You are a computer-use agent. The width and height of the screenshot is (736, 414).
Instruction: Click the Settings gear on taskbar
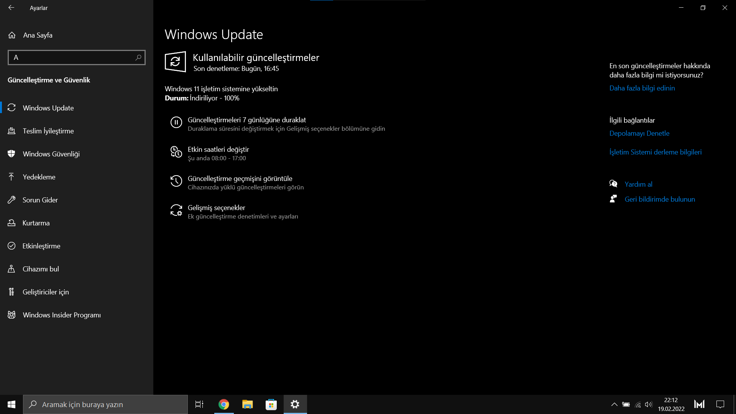click(x=295, y=404)
